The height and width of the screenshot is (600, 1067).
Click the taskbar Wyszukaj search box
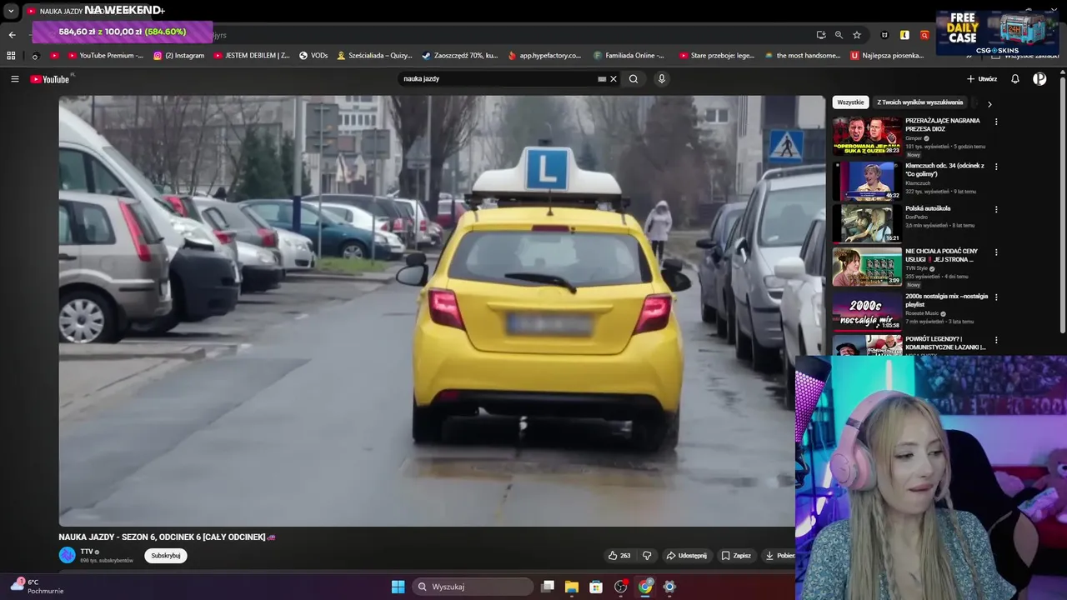coord(473,587)
